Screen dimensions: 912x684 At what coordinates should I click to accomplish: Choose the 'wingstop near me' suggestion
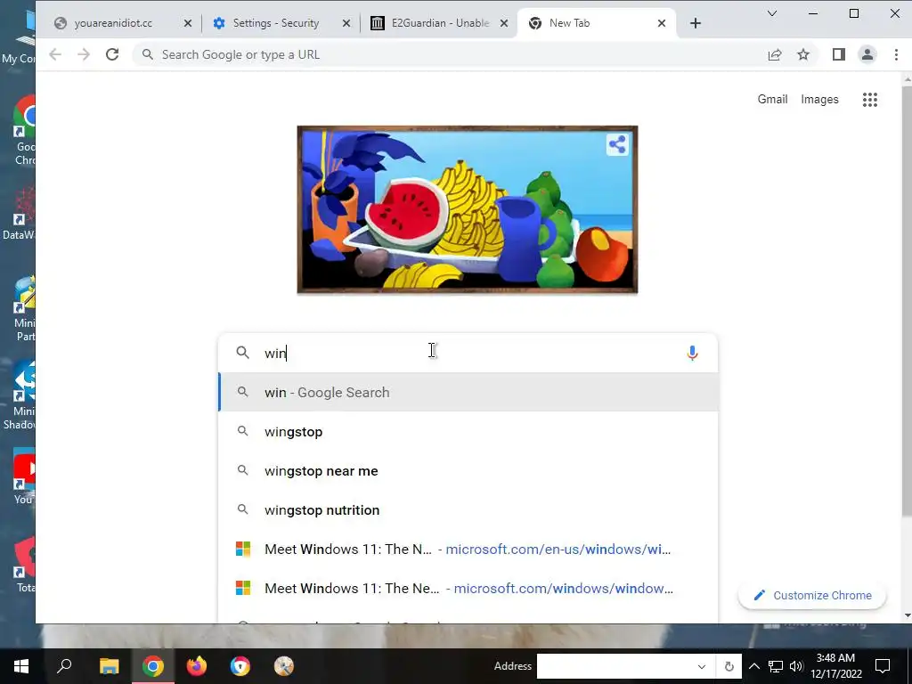[468, 470]
